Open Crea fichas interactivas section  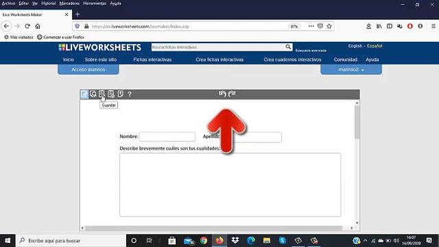tap(219, 60)
